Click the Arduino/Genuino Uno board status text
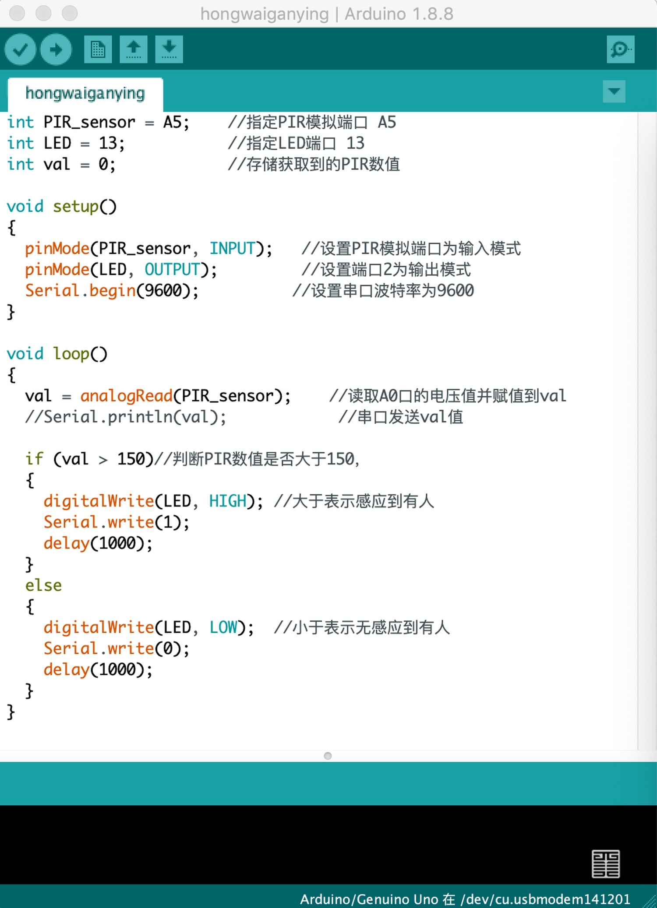This screenshot has height=908, width=657. [465, 899]
